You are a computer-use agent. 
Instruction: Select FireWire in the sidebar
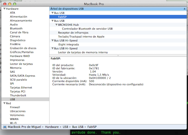click(15, 44)
